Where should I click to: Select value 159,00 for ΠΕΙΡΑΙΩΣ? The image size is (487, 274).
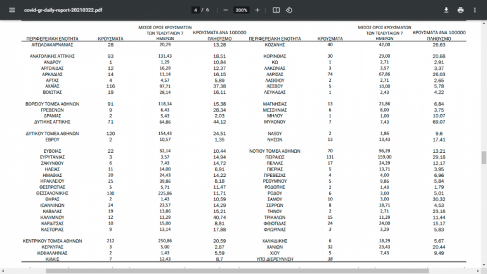pos(384,157)
